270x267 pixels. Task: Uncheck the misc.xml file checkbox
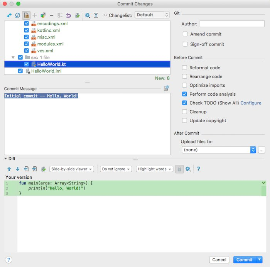(x=26, y=37)
